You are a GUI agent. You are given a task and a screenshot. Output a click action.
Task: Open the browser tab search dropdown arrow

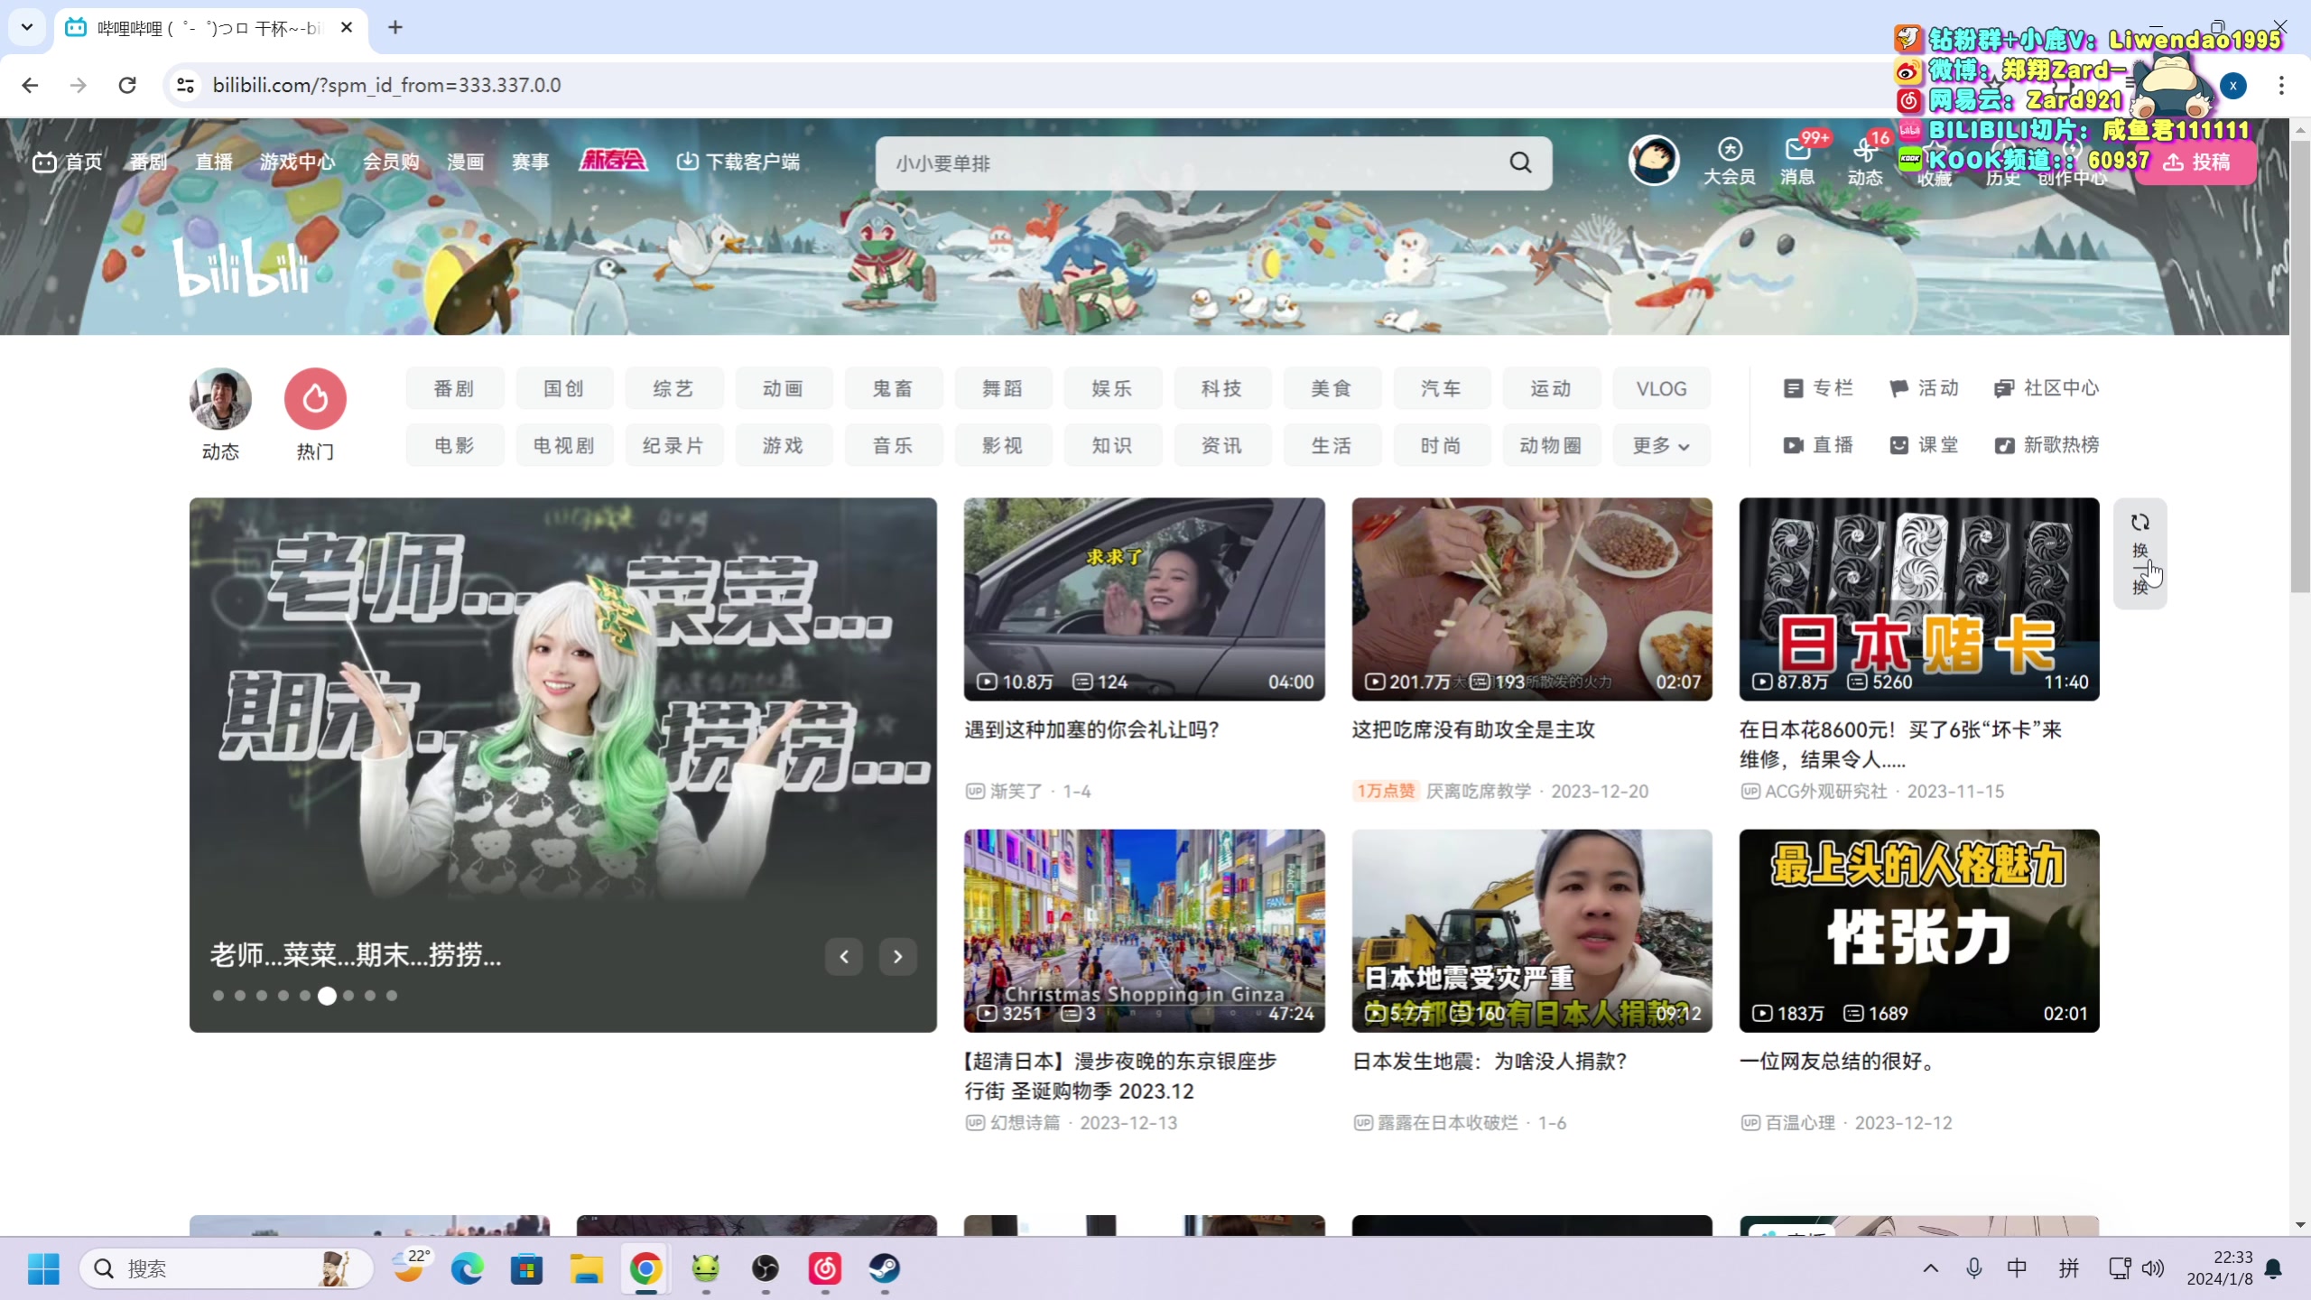27,27
